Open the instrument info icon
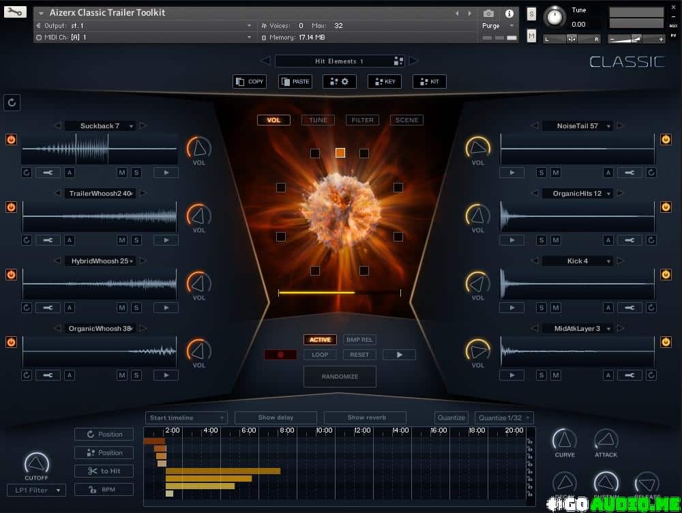The height and width of the screenshot is (513, 682). pos(509,14)
